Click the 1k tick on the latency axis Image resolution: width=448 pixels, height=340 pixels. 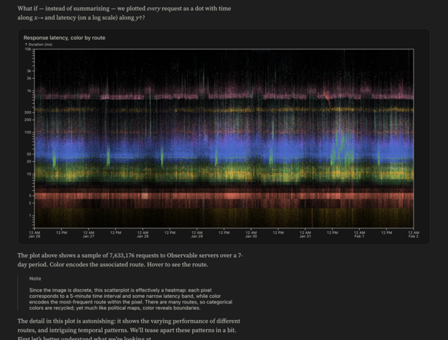[x=29, y=91]
